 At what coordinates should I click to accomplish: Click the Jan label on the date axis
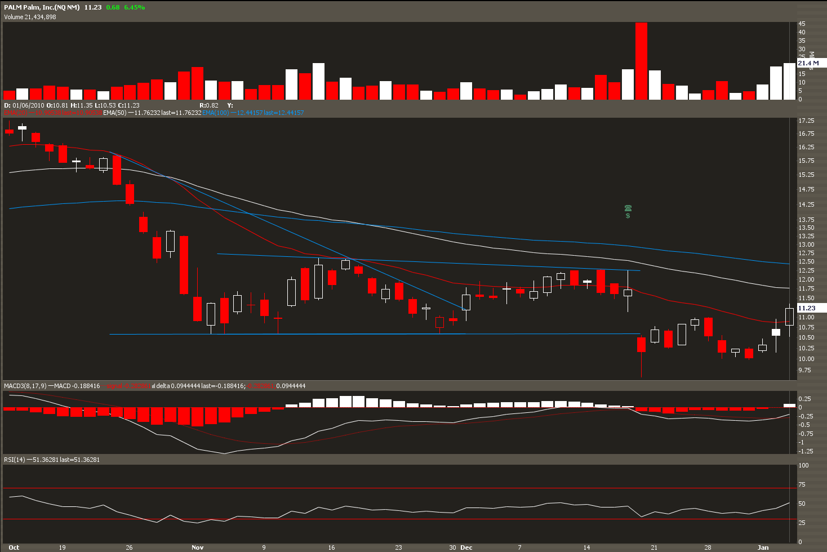pyautogui.click(x=763, y=547)
